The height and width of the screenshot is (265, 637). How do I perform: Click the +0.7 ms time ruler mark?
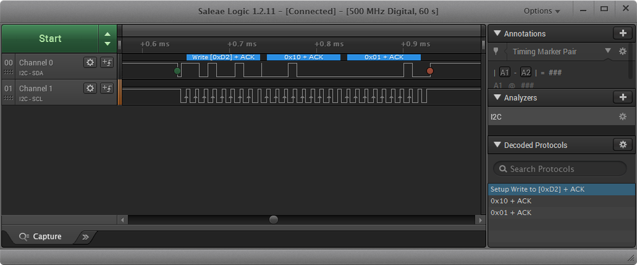242,44
